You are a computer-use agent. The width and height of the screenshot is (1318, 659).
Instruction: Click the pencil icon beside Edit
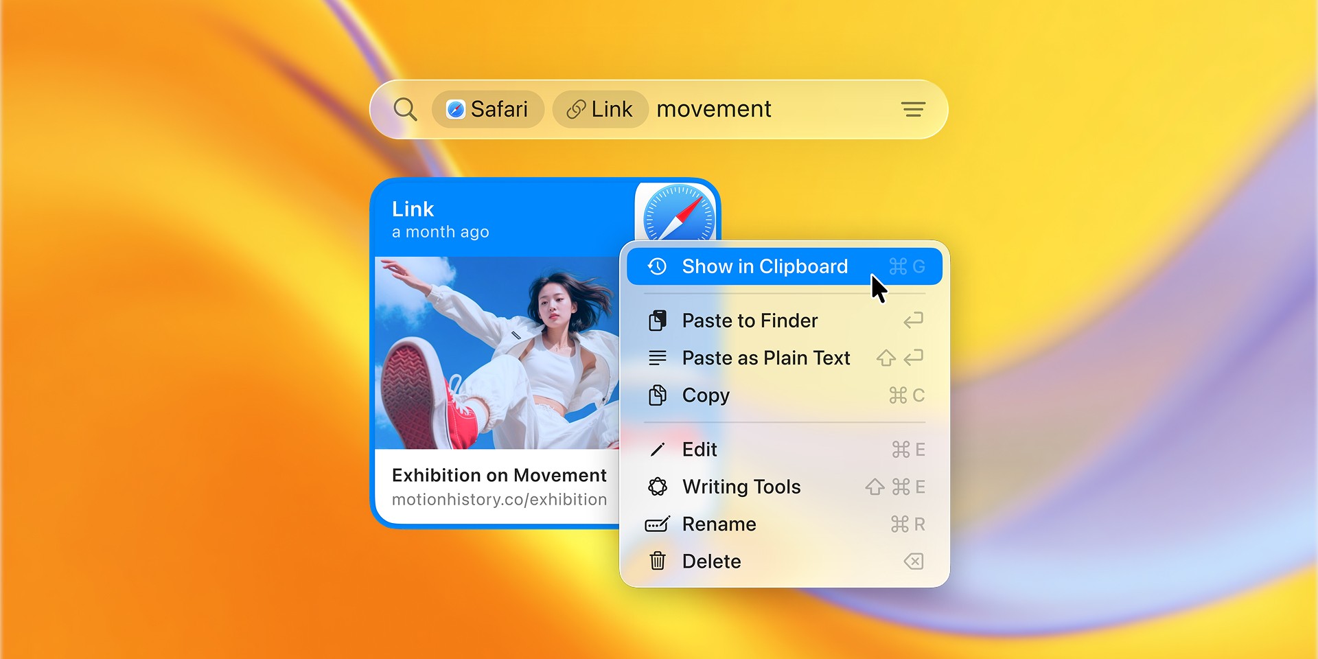pos(657,450)
